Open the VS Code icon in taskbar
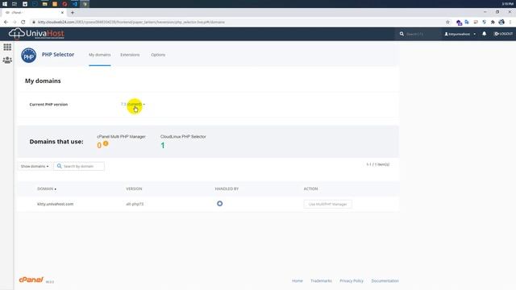The height and width of the screenshot is (290, 516). point(75,4)
